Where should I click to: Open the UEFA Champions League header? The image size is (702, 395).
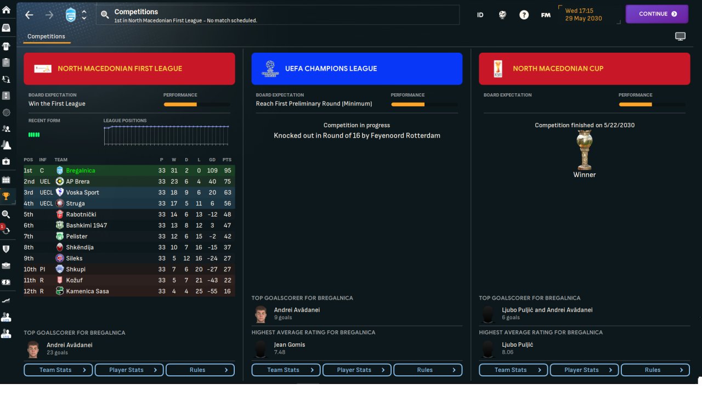pos(357,69)
